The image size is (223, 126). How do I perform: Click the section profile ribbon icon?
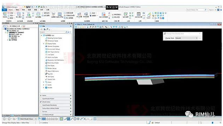(53, 14)
